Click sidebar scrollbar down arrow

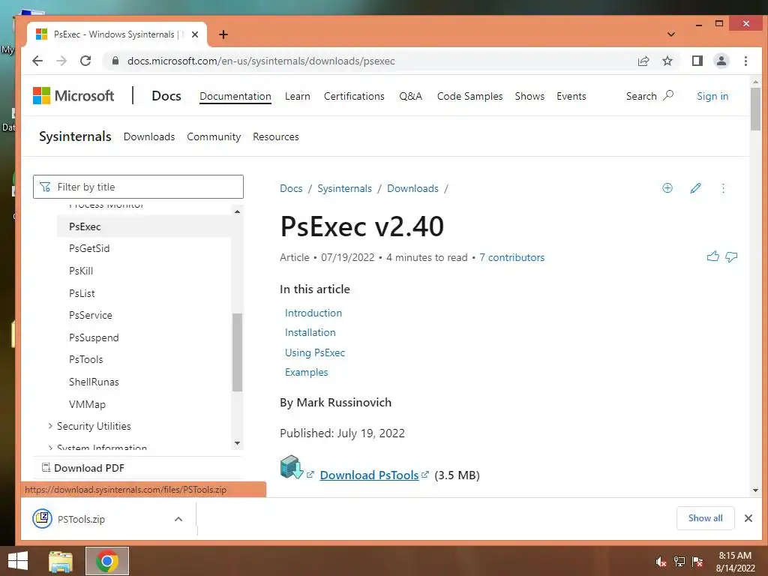click(238, 443)
